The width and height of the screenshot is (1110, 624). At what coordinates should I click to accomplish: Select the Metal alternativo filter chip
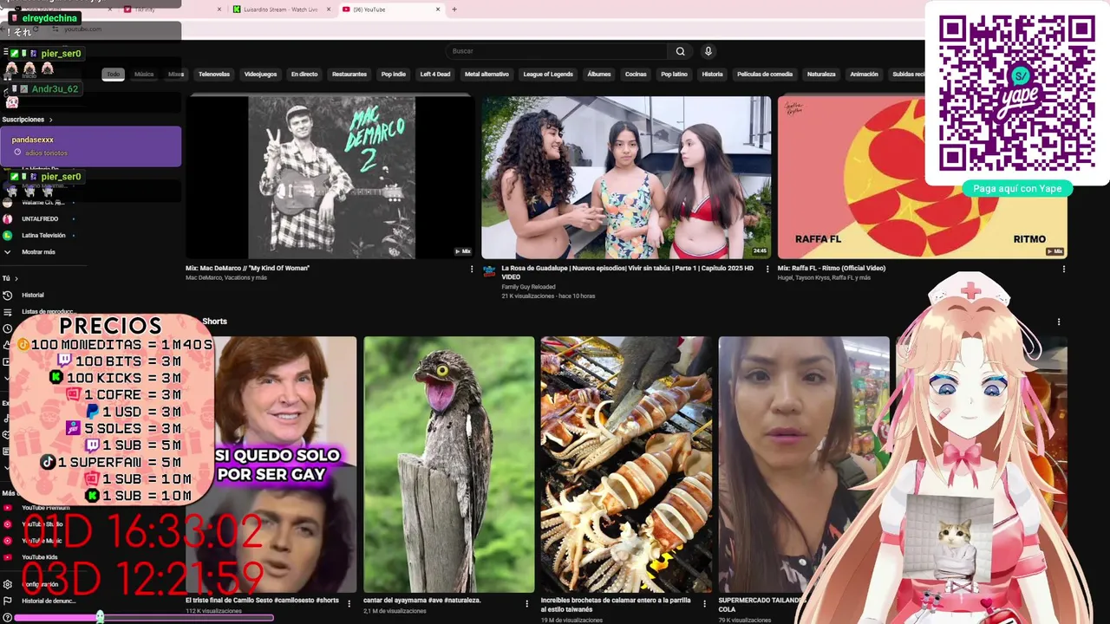pos(486,75)
